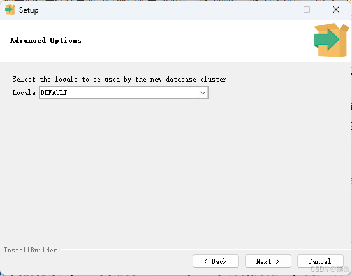Click the 'Select the locale' instruction text
The height and width of the screenshot is (276, 352).
(121, 79)
